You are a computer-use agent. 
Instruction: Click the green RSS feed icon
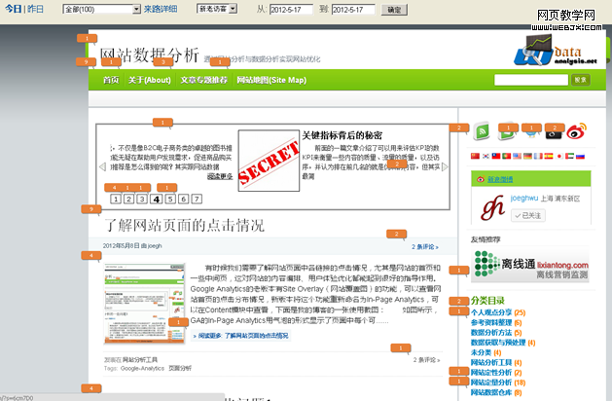coord(482,133)
